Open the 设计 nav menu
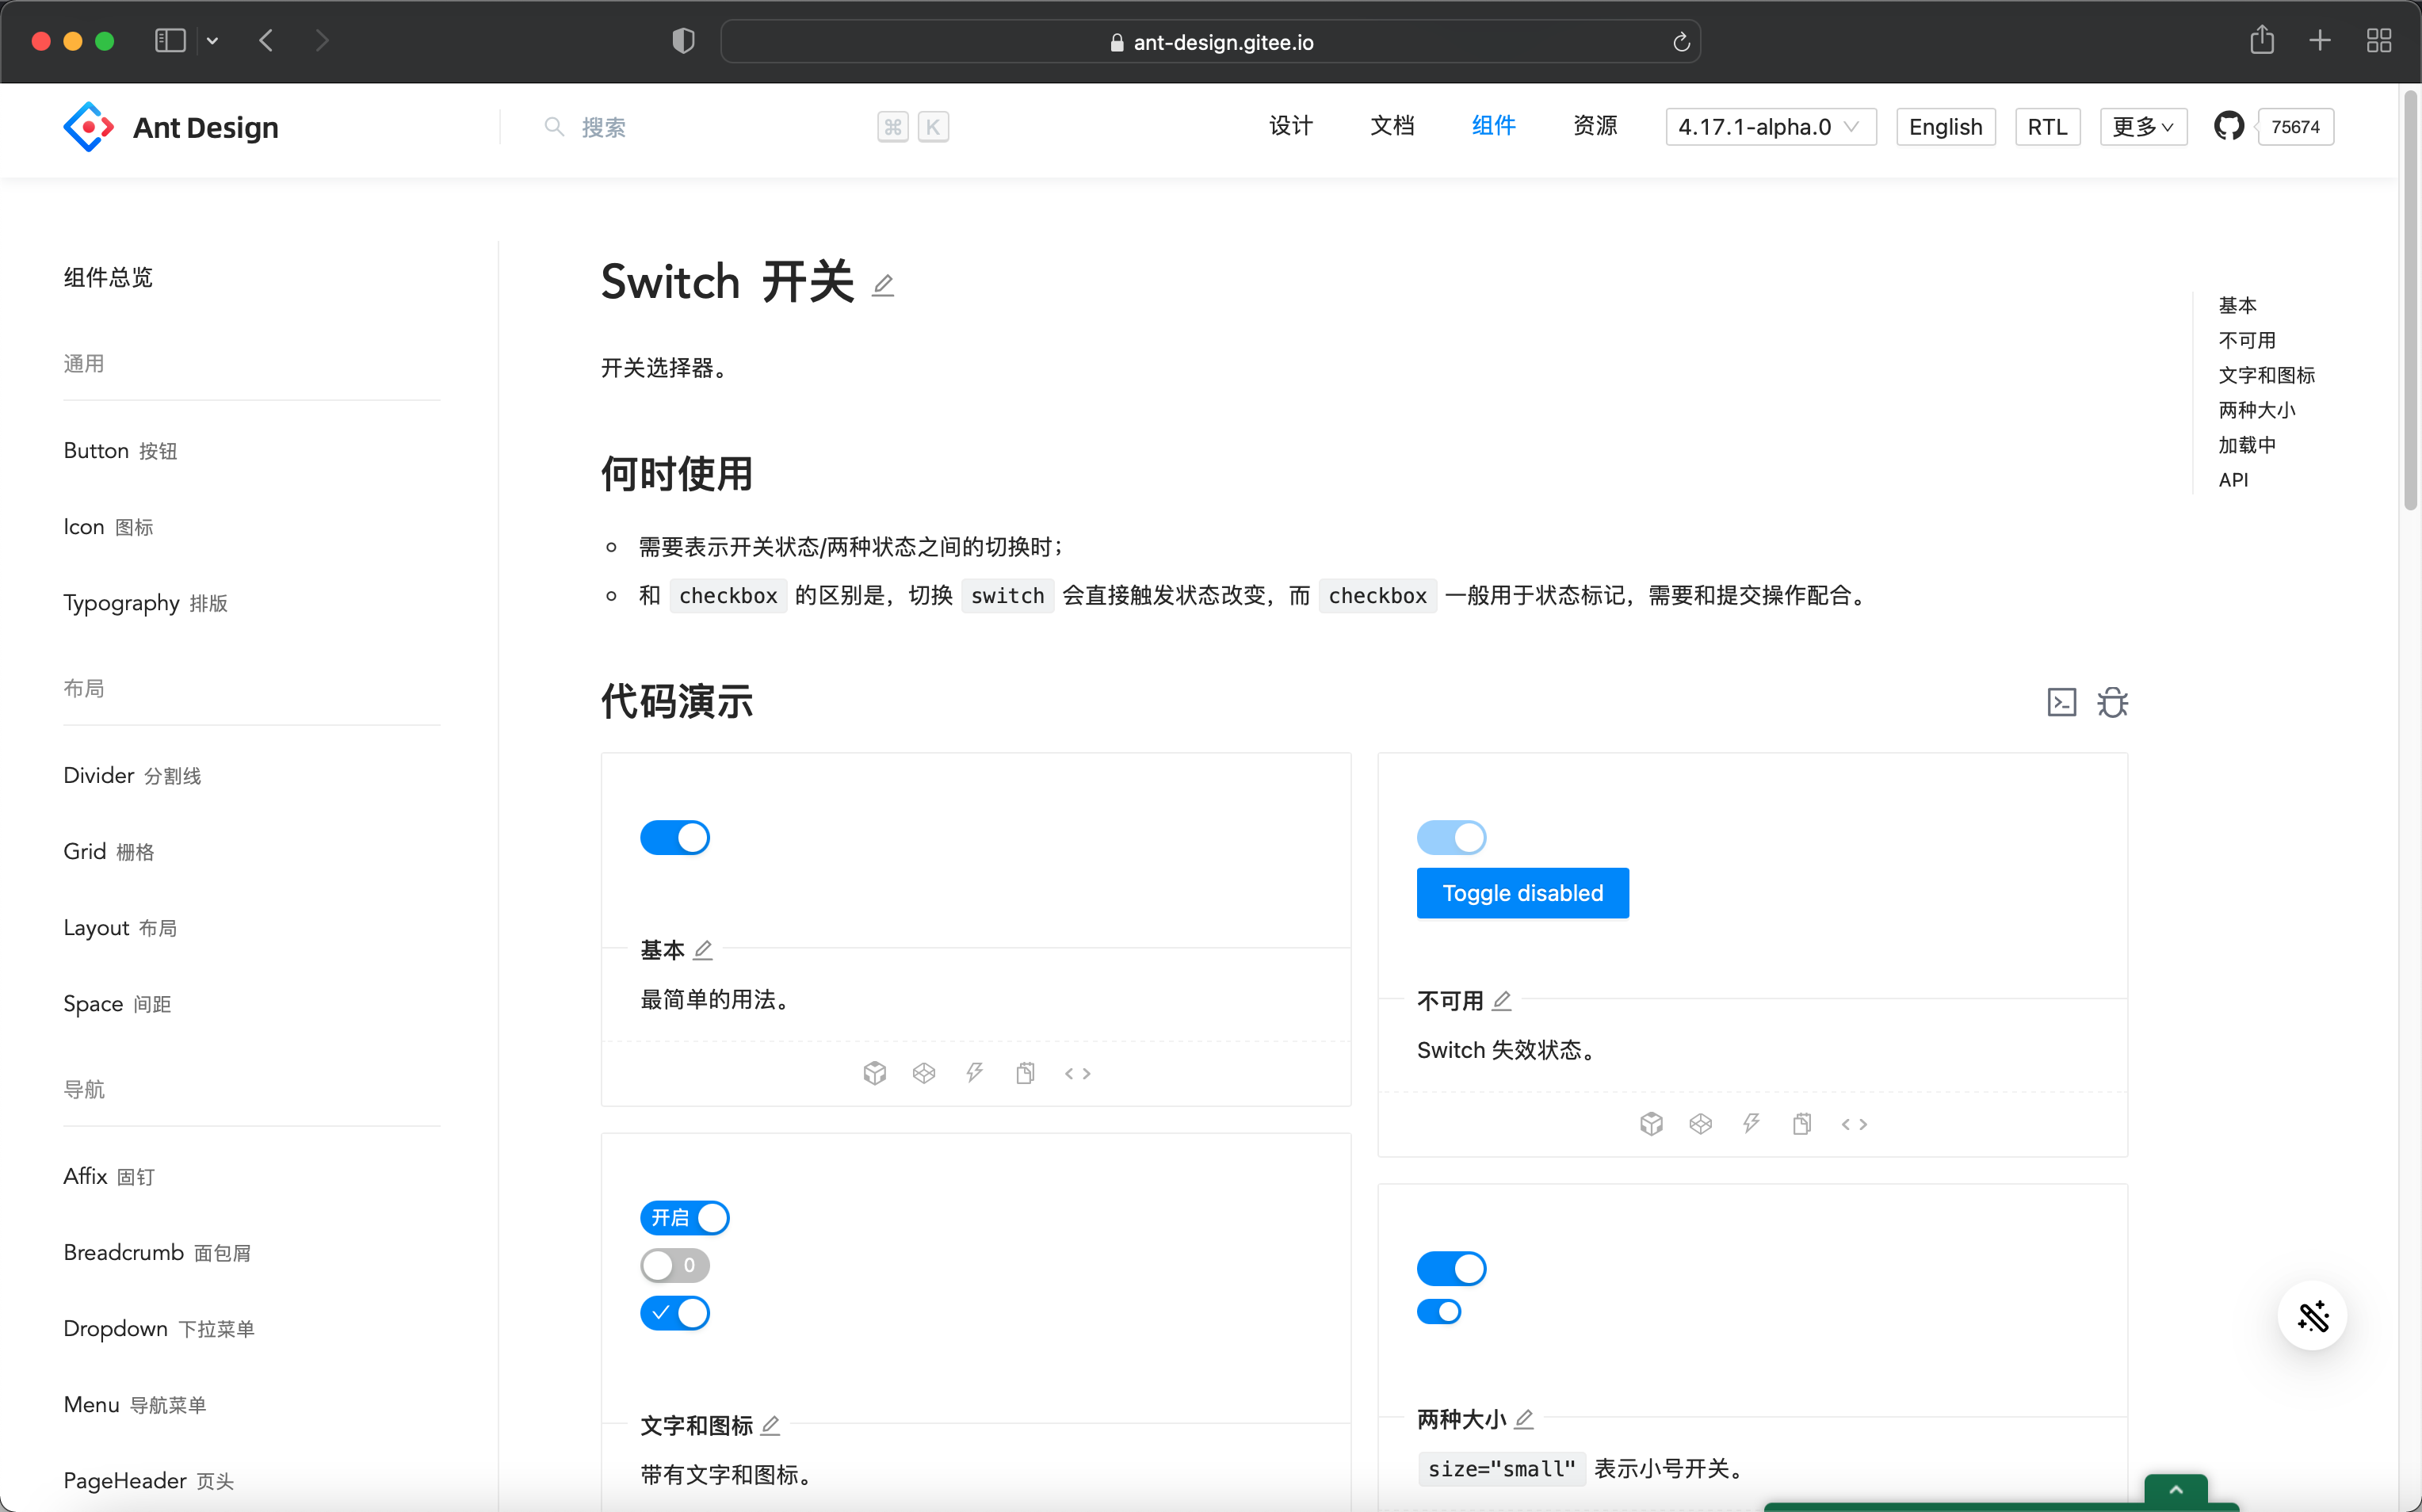Screen dimensions: 2422x1512 tap(1291, 126)
